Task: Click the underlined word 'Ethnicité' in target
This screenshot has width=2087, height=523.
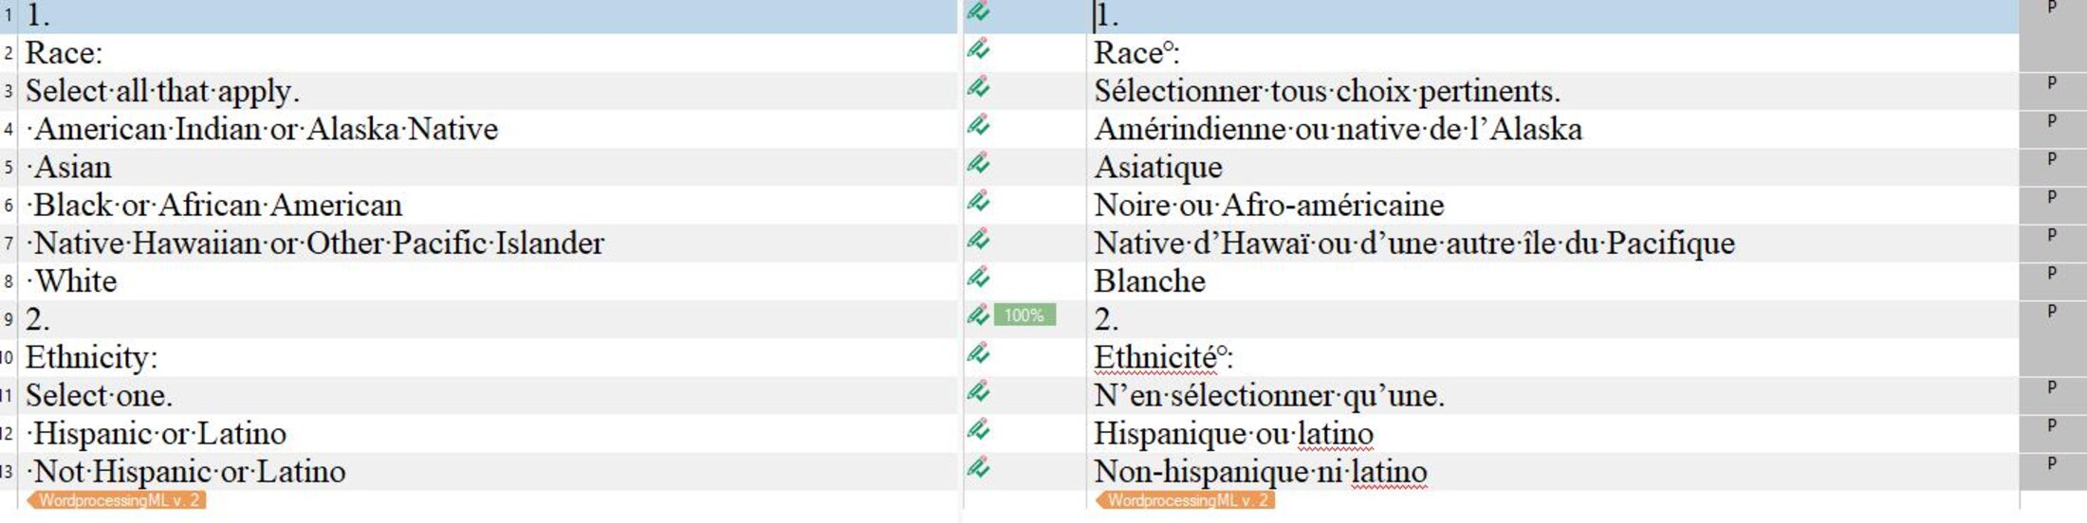Action: coord(1154,358)
